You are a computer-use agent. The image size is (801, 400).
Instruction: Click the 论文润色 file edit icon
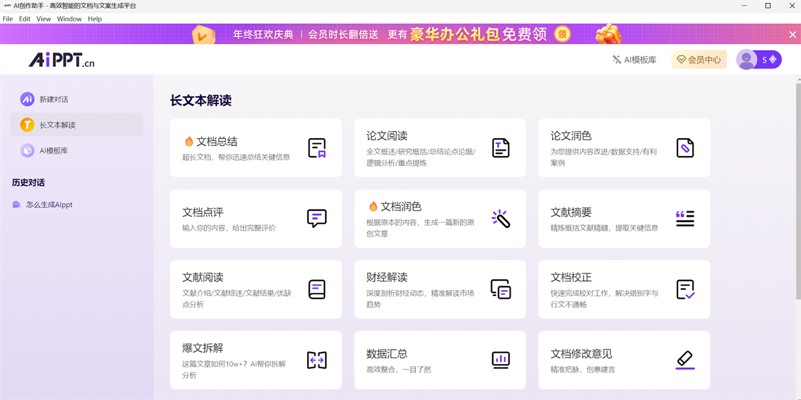point(685,148)
